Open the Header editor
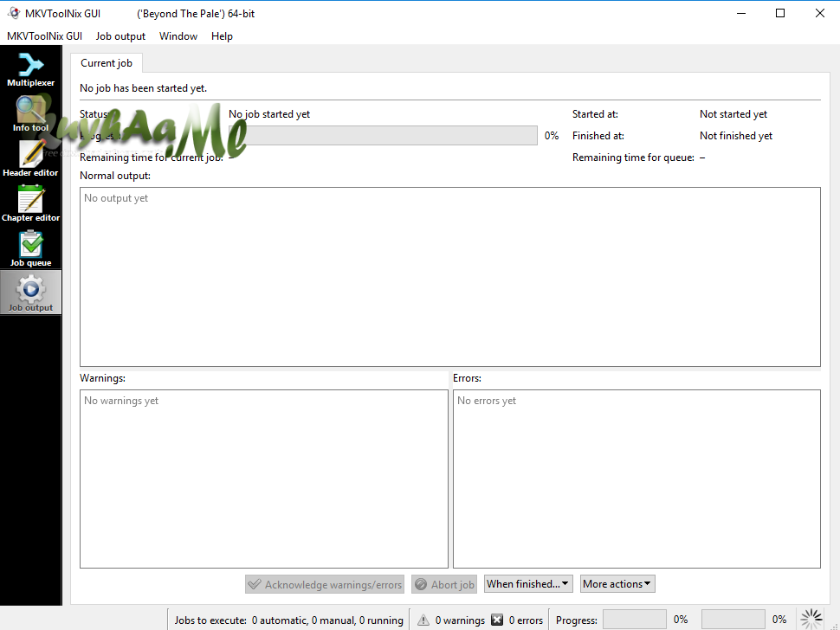 30,158
